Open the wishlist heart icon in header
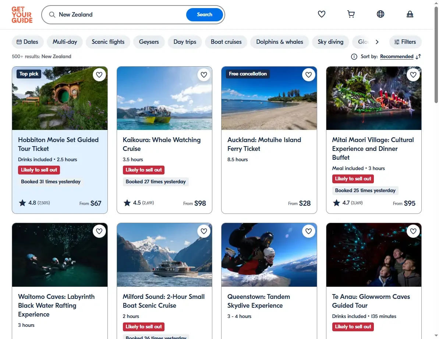 point(321,14)
